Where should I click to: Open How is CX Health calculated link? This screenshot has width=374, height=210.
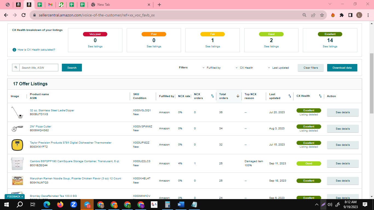(36, 50)
